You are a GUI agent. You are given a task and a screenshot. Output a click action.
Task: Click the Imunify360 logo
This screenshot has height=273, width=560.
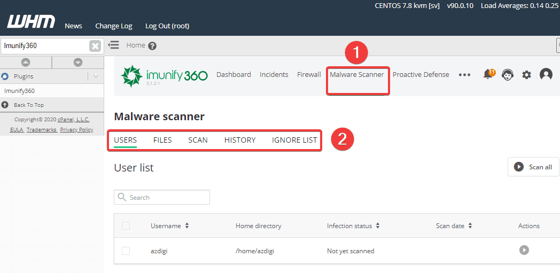[x=165, y=76]
